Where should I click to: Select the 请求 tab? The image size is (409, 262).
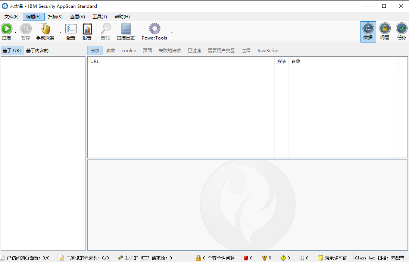coord(95,51)
